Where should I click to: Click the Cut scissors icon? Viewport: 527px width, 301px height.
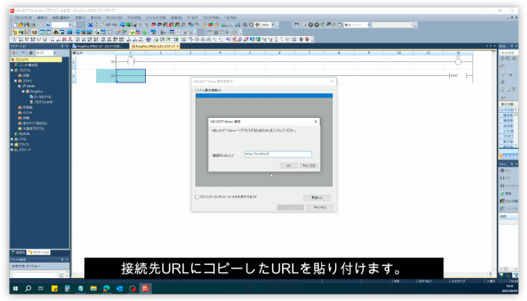coord(90,25)
